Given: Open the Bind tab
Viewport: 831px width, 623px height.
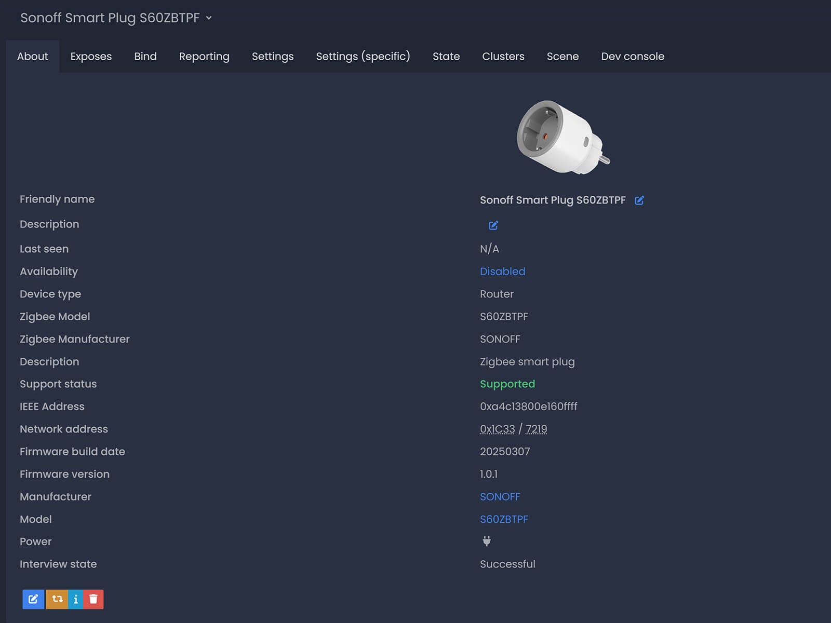Looking at the screenshot, I should [145, 56].
